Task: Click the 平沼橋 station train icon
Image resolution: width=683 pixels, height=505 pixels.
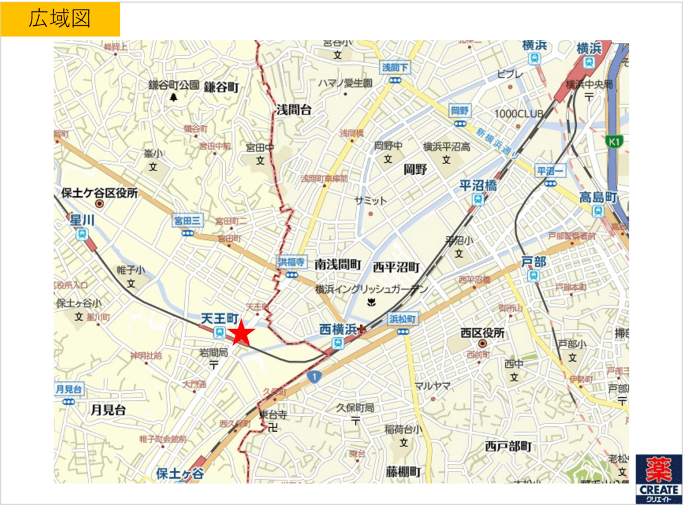Action: 478,199
